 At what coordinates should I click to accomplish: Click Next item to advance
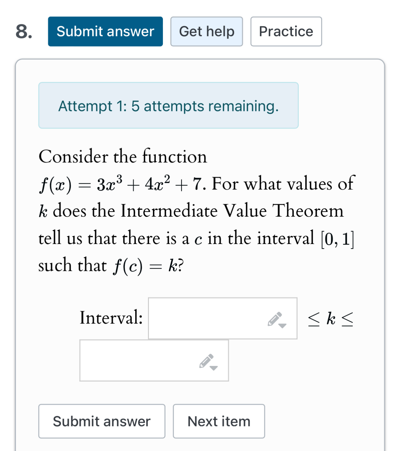[218, 421]
